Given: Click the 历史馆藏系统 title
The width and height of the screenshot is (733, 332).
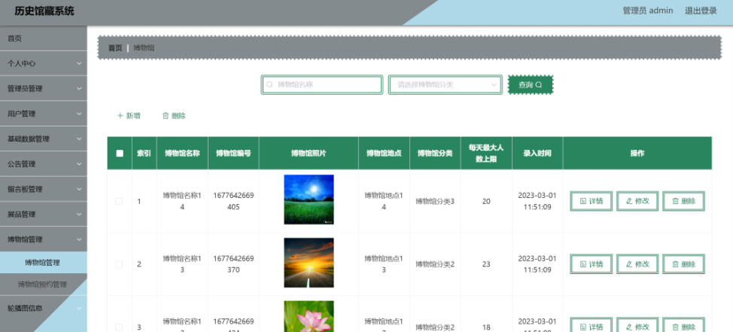Looking at the screenshot, I should 44,11.
